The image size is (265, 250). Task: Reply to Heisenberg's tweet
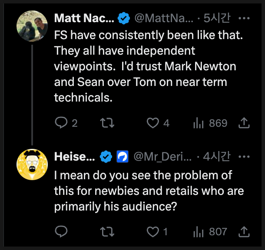61,231
